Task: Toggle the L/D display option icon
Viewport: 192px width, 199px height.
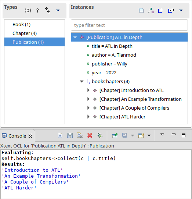Action: point(171,11)
